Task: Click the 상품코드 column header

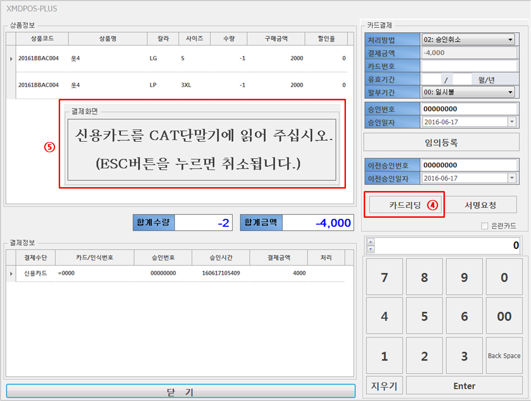Action: coord(42,38)
